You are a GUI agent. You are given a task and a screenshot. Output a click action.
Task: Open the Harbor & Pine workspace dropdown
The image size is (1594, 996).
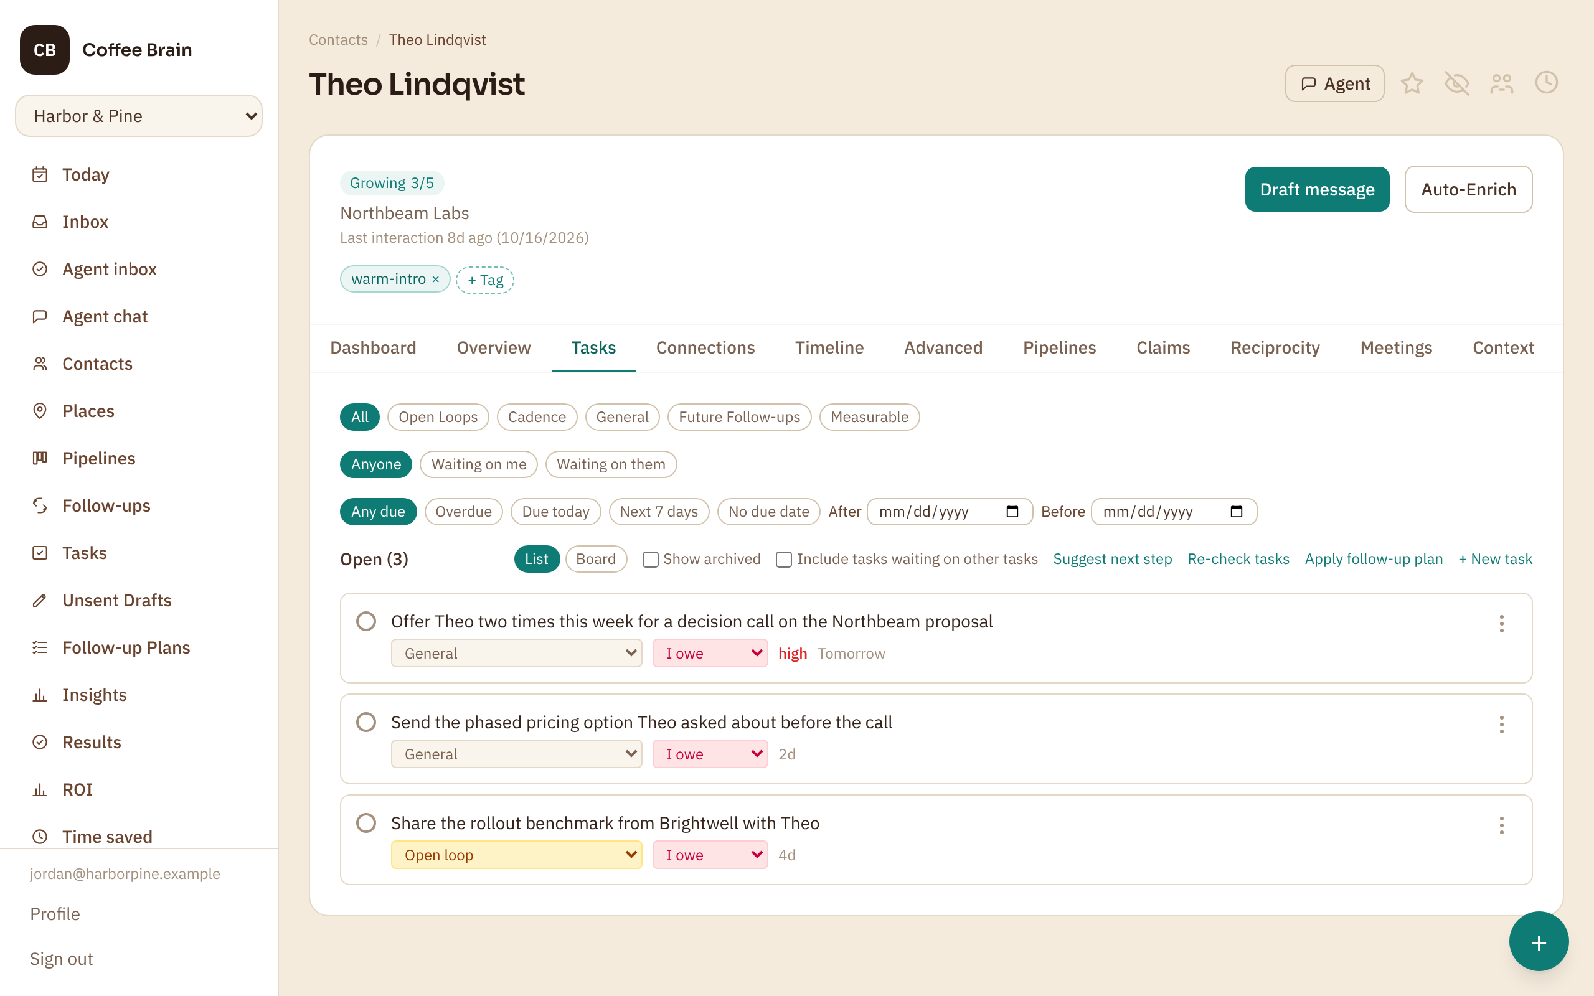[x=138, y=116]
